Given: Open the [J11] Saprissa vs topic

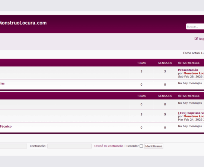Looking at the screenshot, I should [191, 113].
